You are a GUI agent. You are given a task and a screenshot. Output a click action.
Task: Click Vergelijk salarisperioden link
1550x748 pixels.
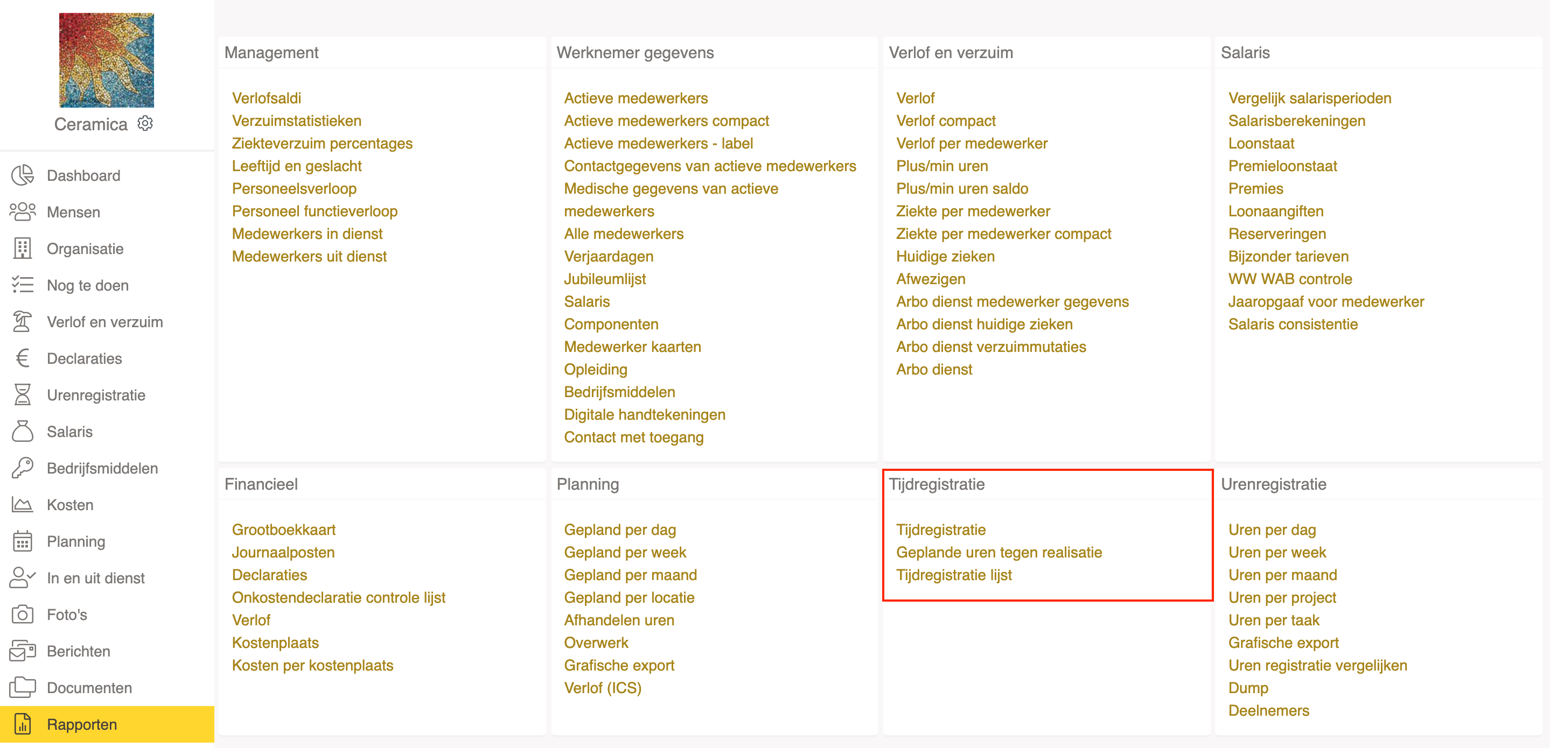pyautogui.click(x=1309, y=98)
